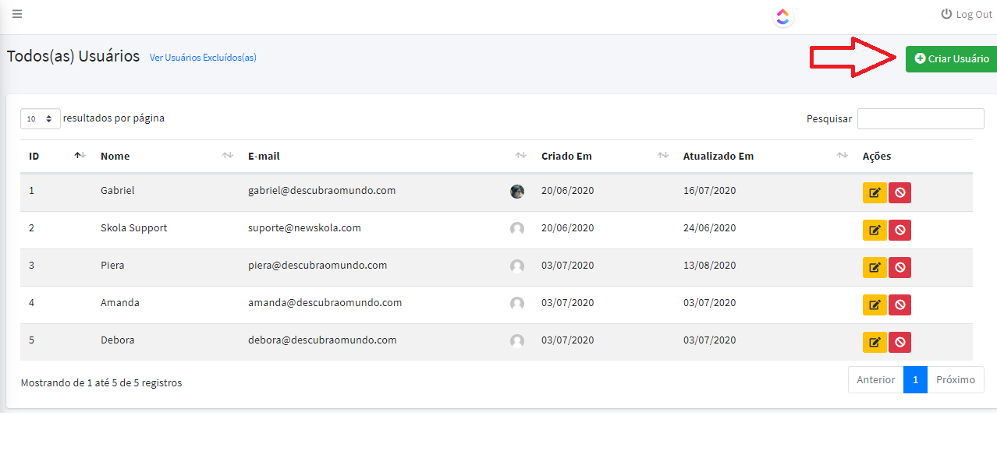The image size is (997, 465).
Task: Click the name Skola Support
Action: 134,227
